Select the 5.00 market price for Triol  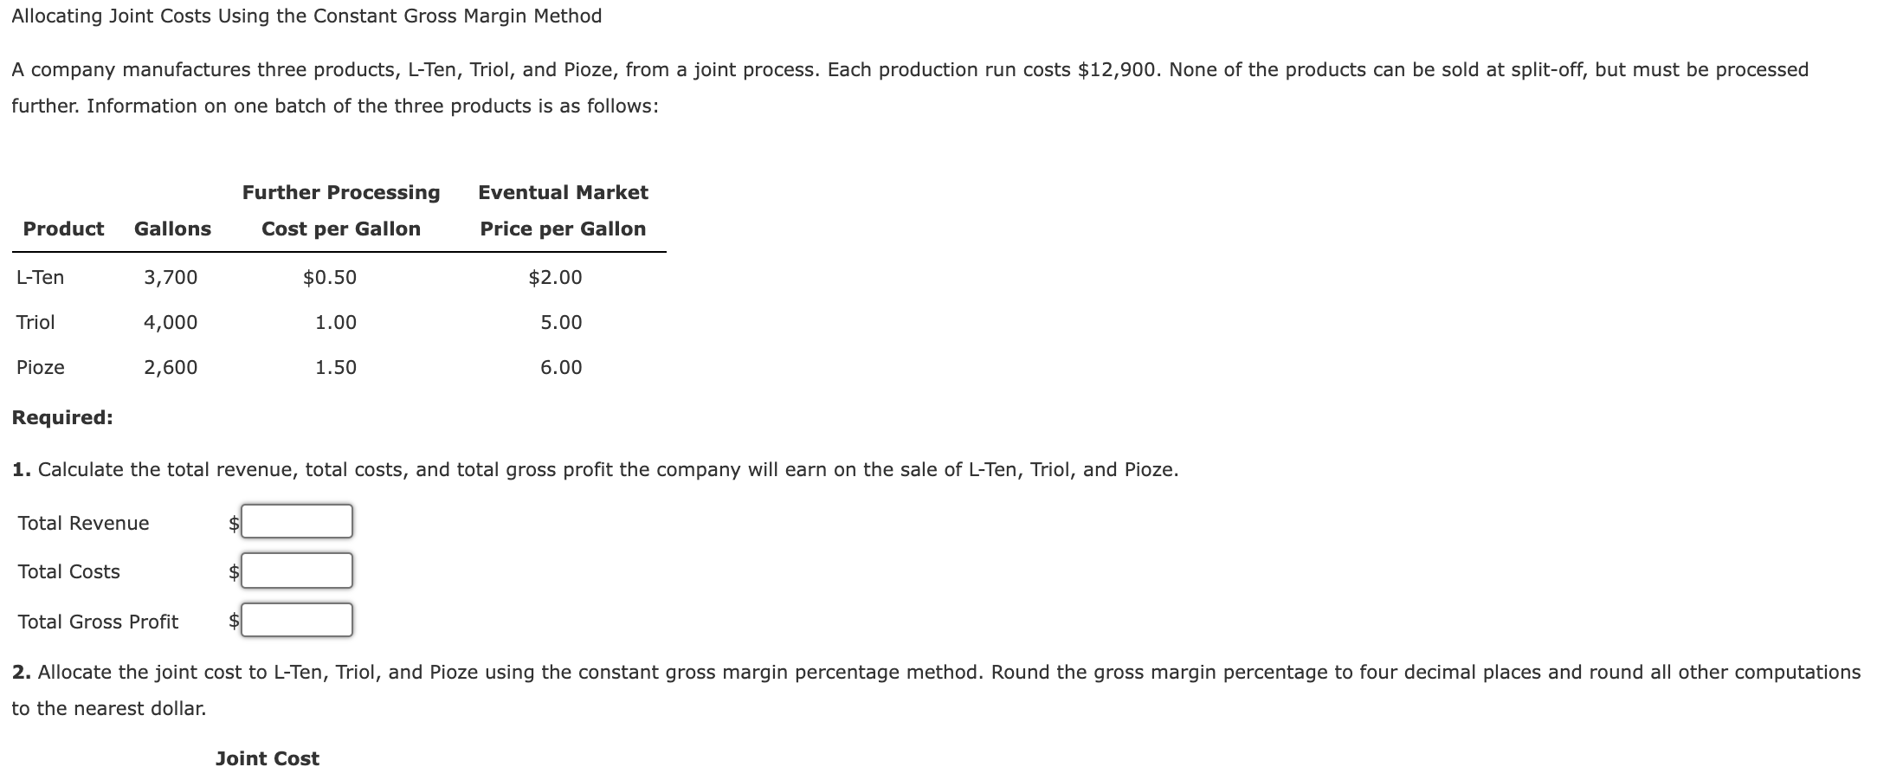(562, 322)
